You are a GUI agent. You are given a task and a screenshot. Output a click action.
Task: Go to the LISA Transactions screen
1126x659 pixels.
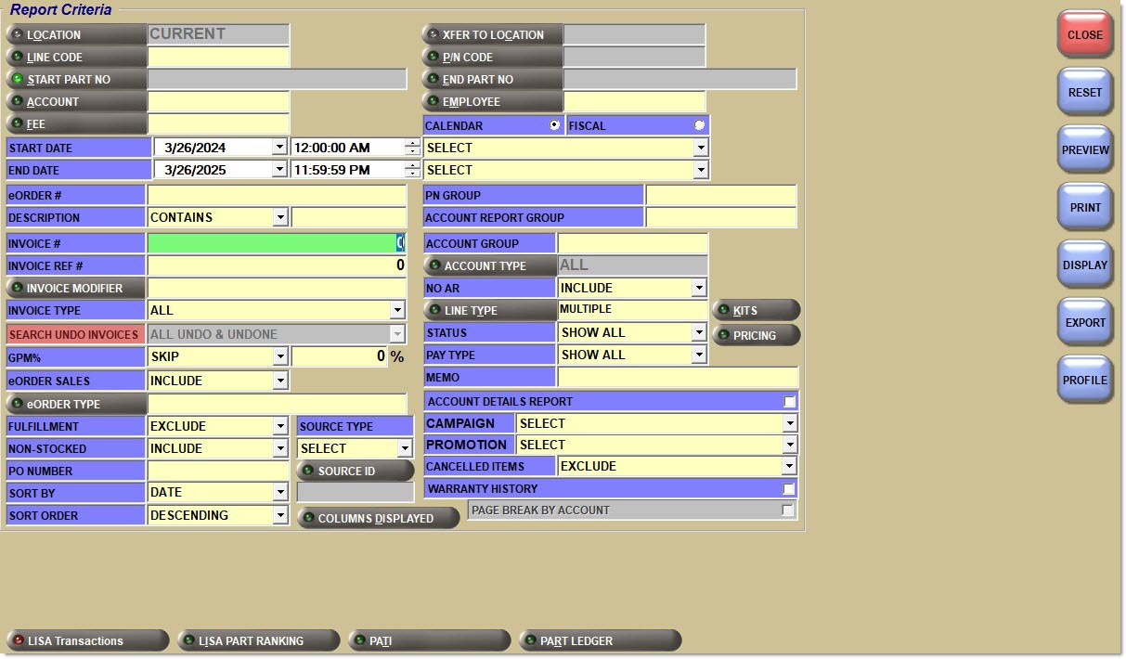(87, 640)
